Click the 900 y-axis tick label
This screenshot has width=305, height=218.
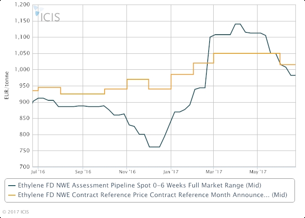pos(25,102)
